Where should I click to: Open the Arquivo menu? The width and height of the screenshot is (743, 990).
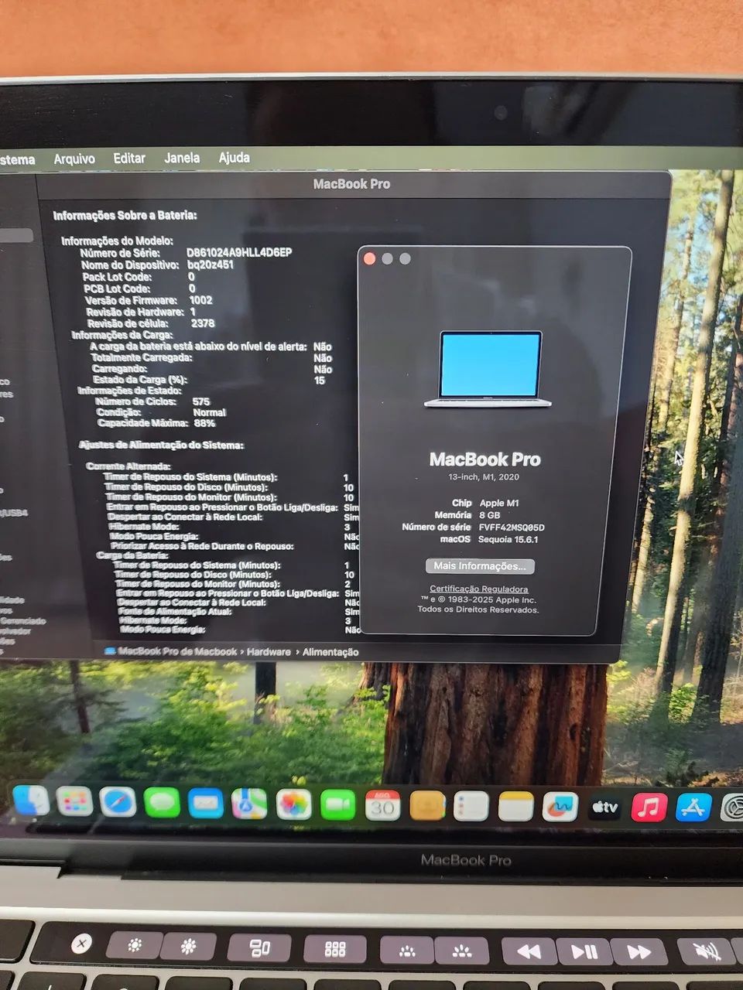74,159
